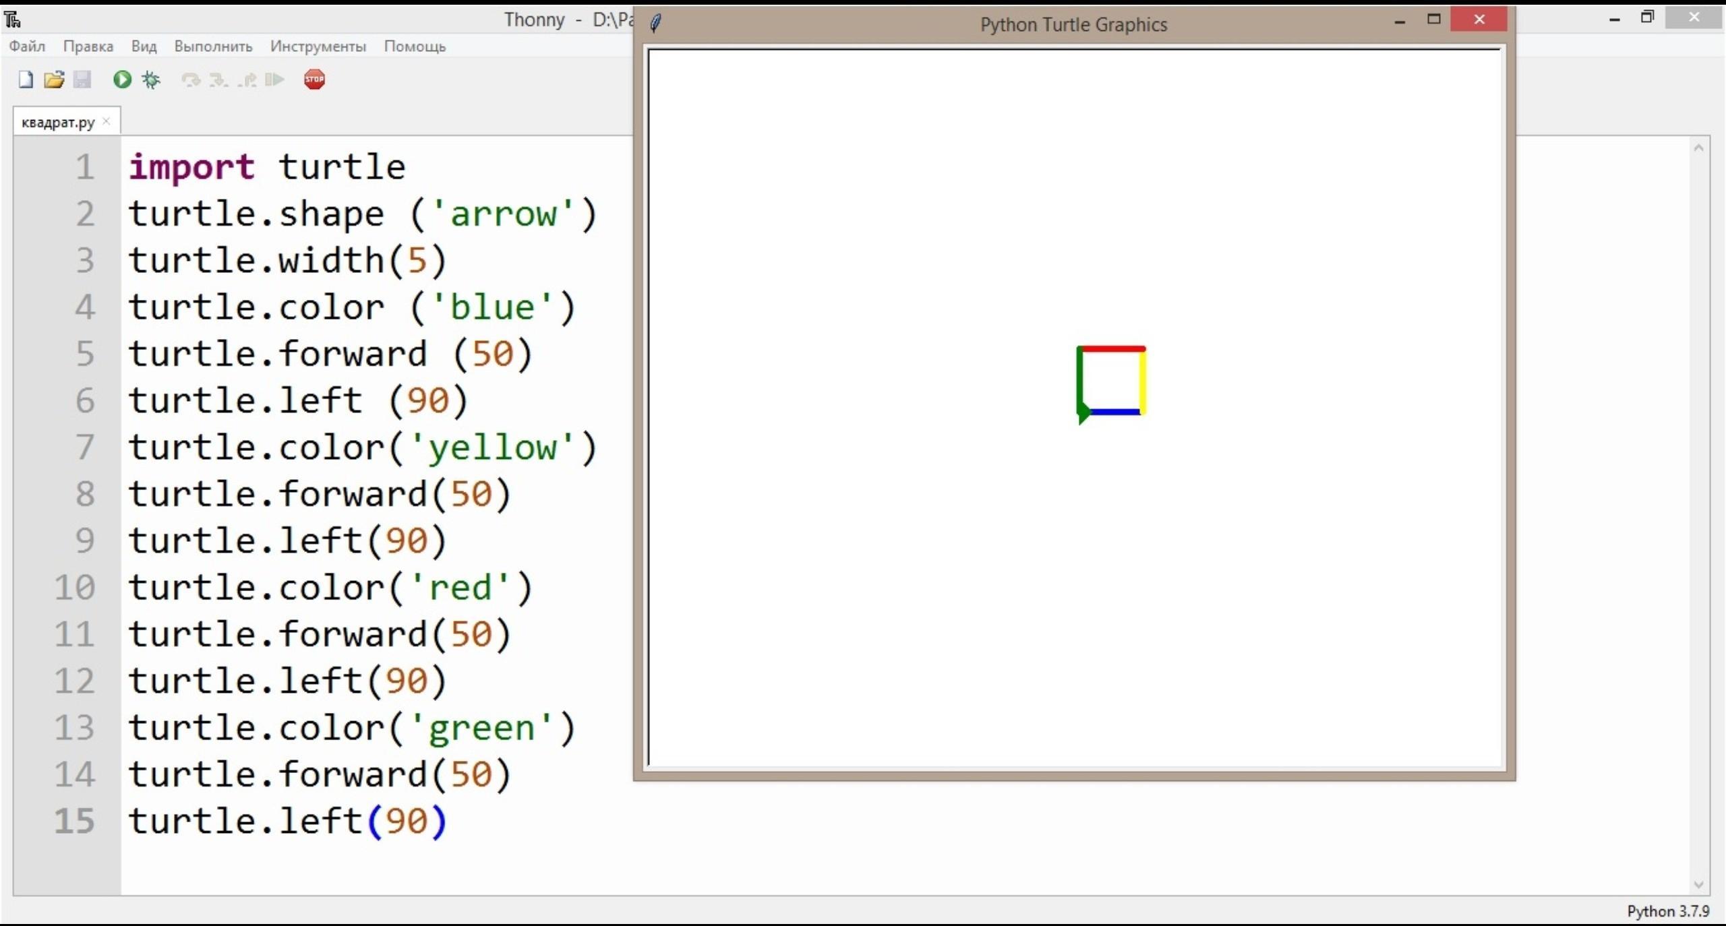Image resolution: width=1726 pixels, height=926 pixels.
Task: Click the Save floppy disk icon
Action: pos(82,80)
